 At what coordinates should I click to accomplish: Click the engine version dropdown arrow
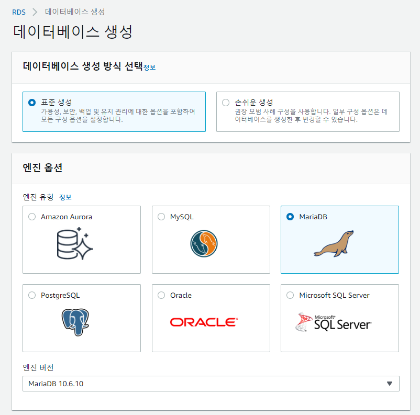[390, 384]
